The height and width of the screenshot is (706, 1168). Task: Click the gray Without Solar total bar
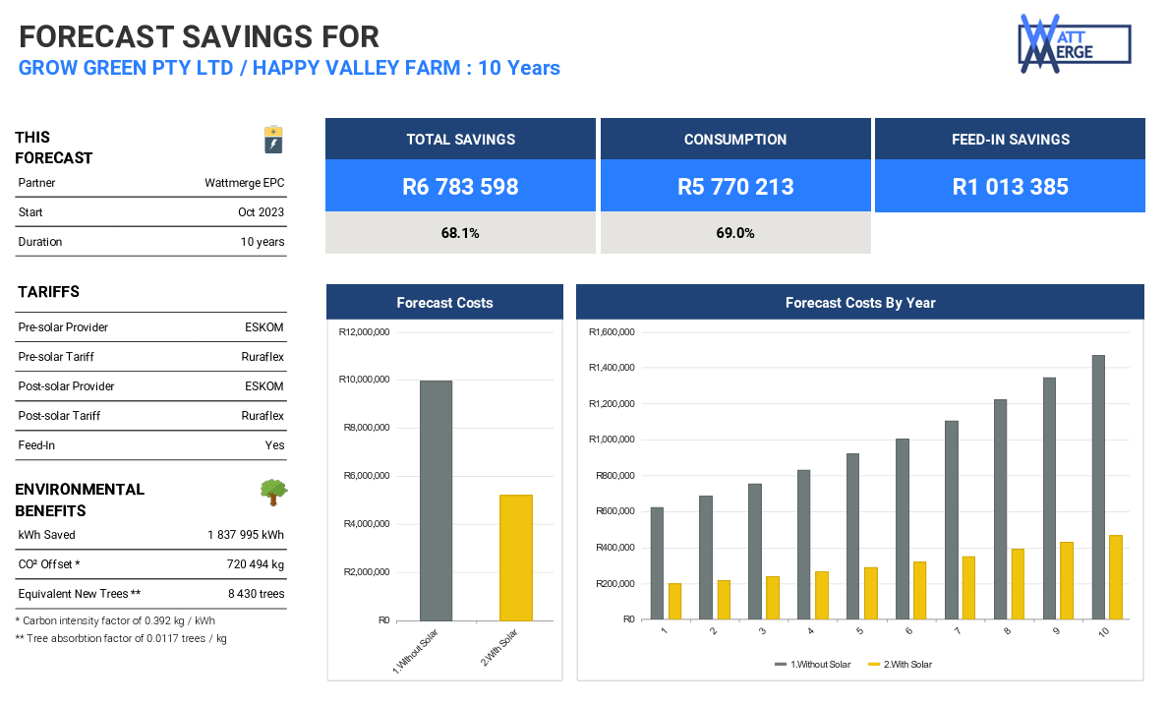(436, 501)
